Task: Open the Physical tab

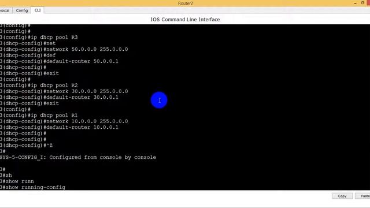Action: [5, 10]
